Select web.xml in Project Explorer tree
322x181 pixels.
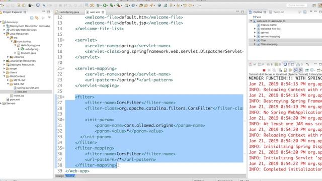coord(22,92)
